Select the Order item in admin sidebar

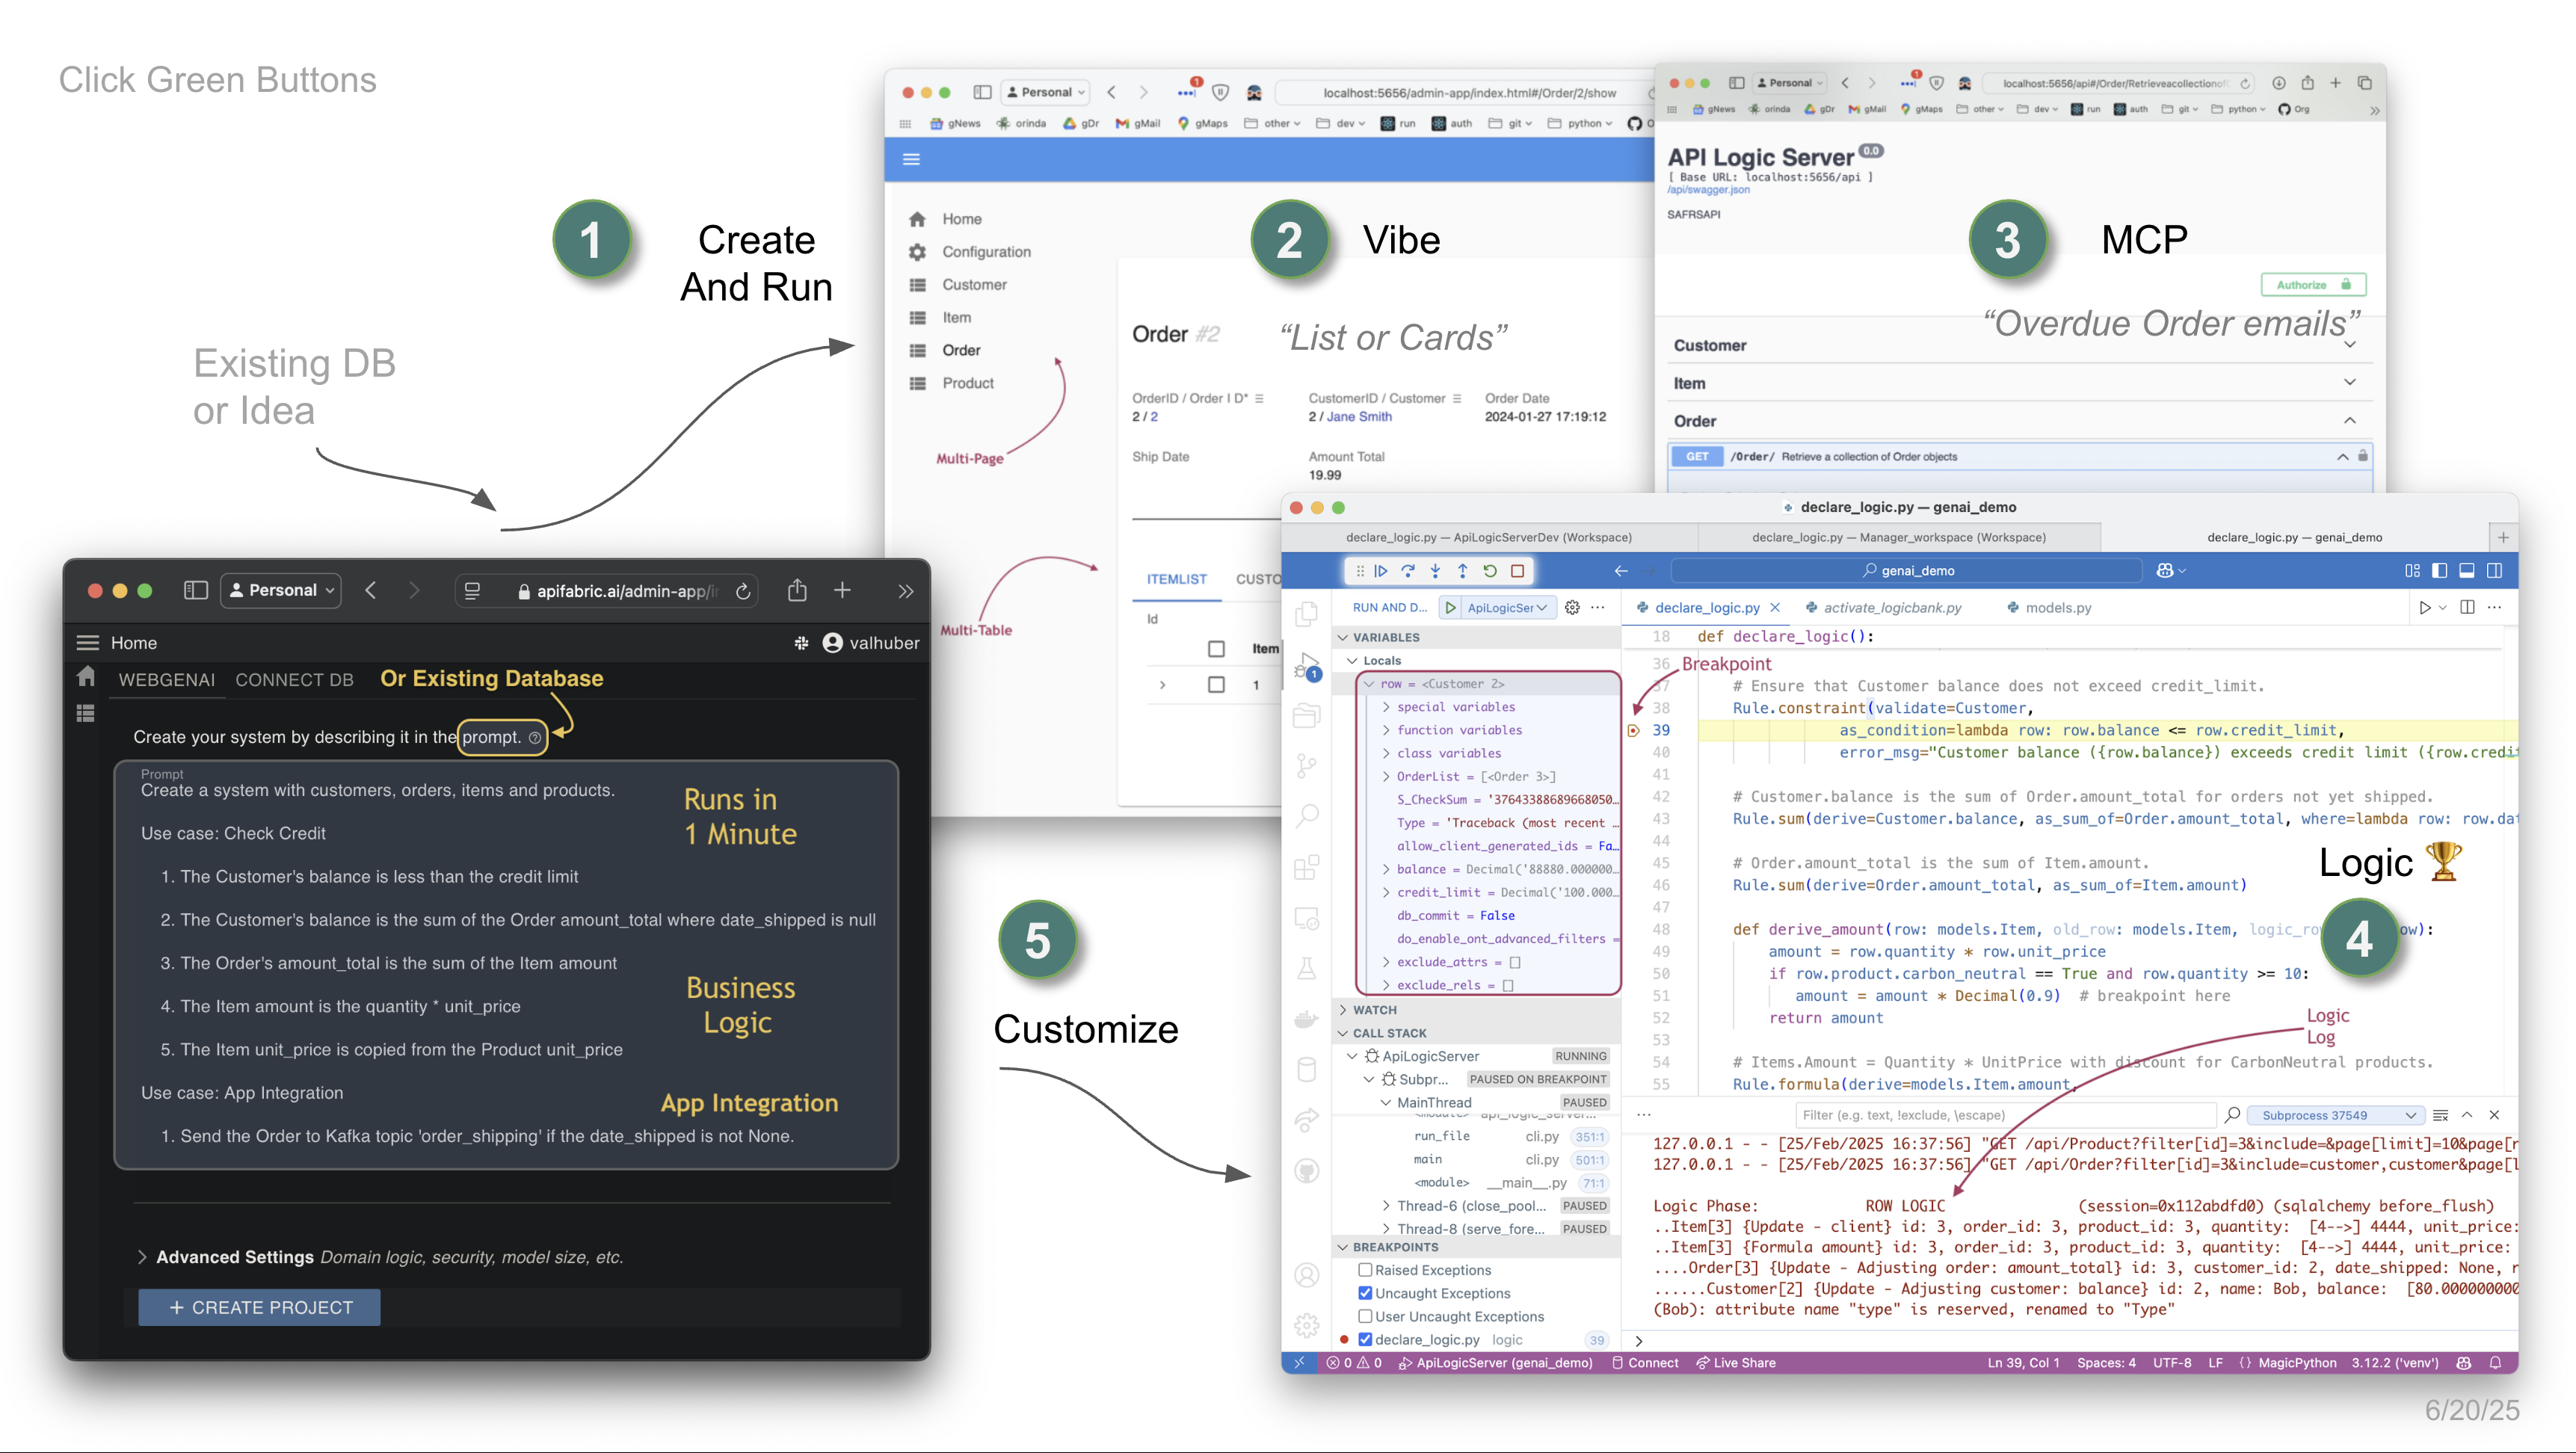point(960,350)
